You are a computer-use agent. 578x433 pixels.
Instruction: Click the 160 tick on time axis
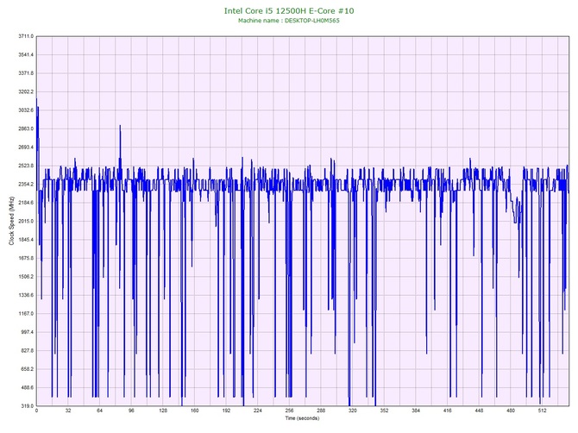click(195, 411)
